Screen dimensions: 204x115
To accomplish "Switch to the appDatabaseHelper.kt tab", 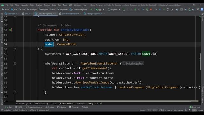I will [70, 14].
